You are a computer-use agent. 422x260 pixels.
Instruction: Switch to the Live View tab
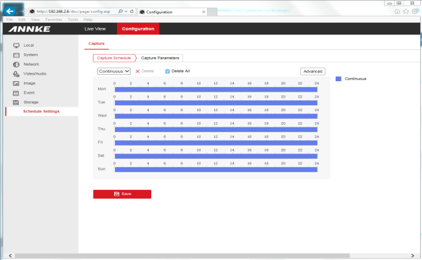[95, 29]
